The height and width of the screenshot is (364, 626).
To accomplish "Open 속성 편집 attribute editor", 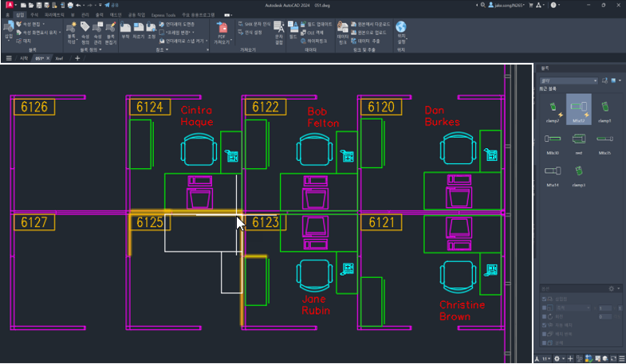I will pos(30,25).
